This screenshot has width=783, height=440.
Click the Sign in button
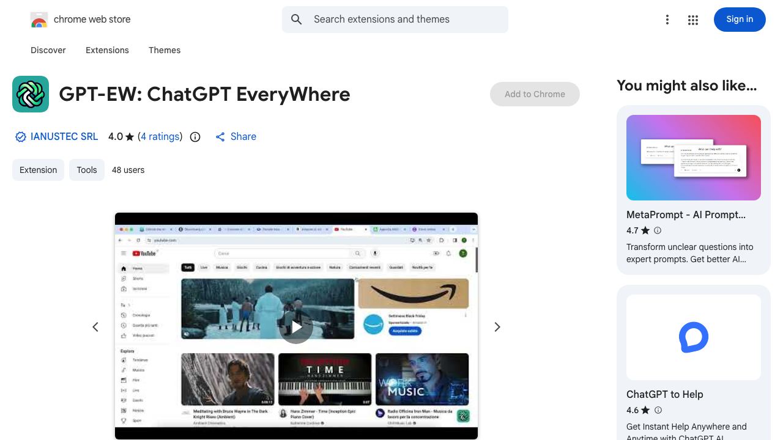[740, 20]
